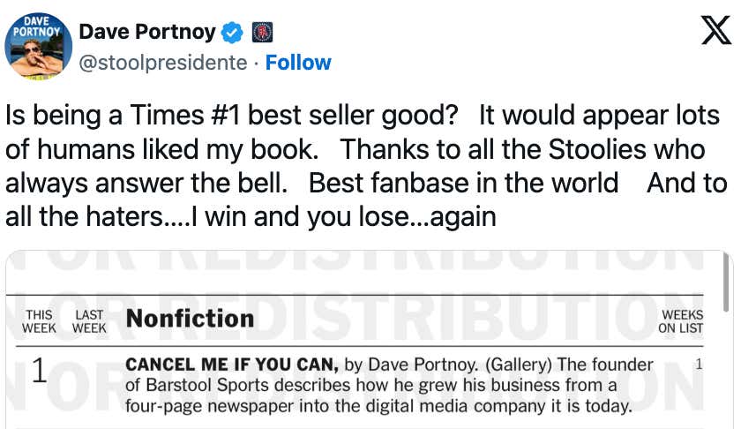Click the Nonfiction heading in the image
Viewport: 741px width, 429px height.
190,319
